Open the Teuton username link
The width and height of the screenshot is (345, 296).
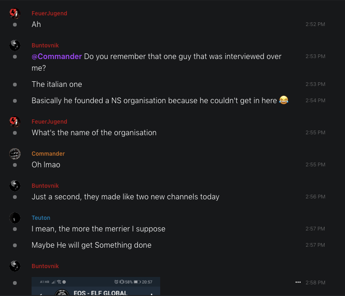41,218
